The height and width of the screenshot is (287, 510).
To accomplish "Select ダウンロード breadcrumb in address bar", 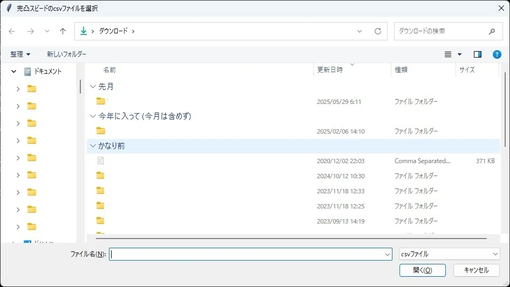I will [x=113, y=31].
